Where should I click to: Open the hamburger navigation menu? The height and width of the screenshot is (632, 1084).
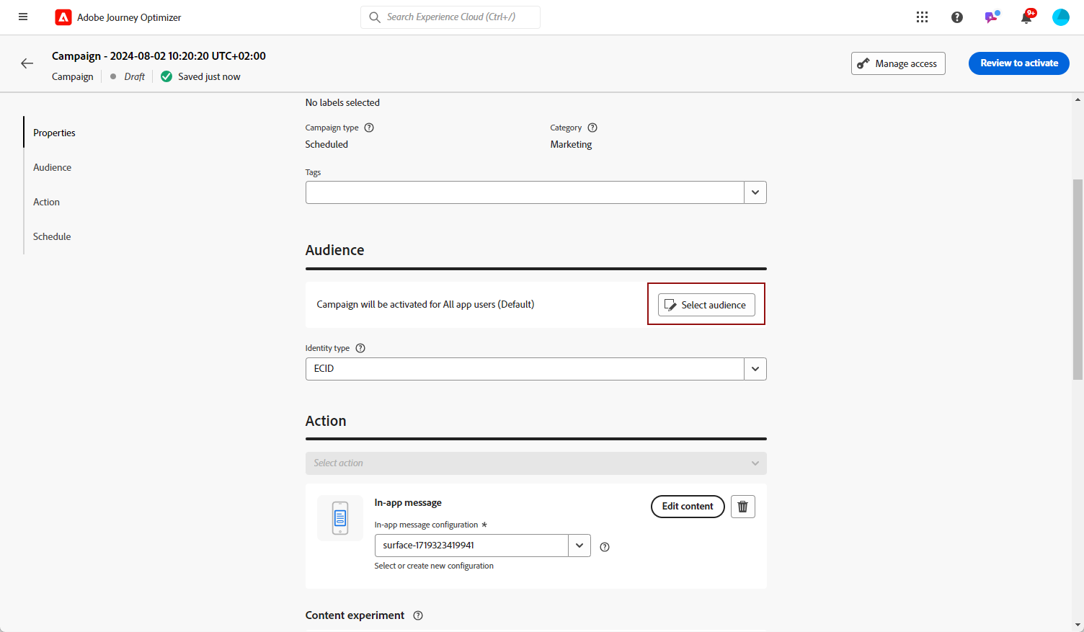click(x=23, y=17)
